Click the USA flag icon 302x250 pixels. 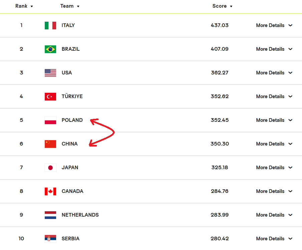(x=50, y=73)
